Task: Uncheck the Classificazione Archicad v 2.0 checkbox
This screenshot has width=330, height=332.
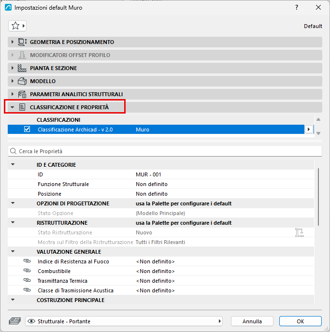Action: point(27,129)
